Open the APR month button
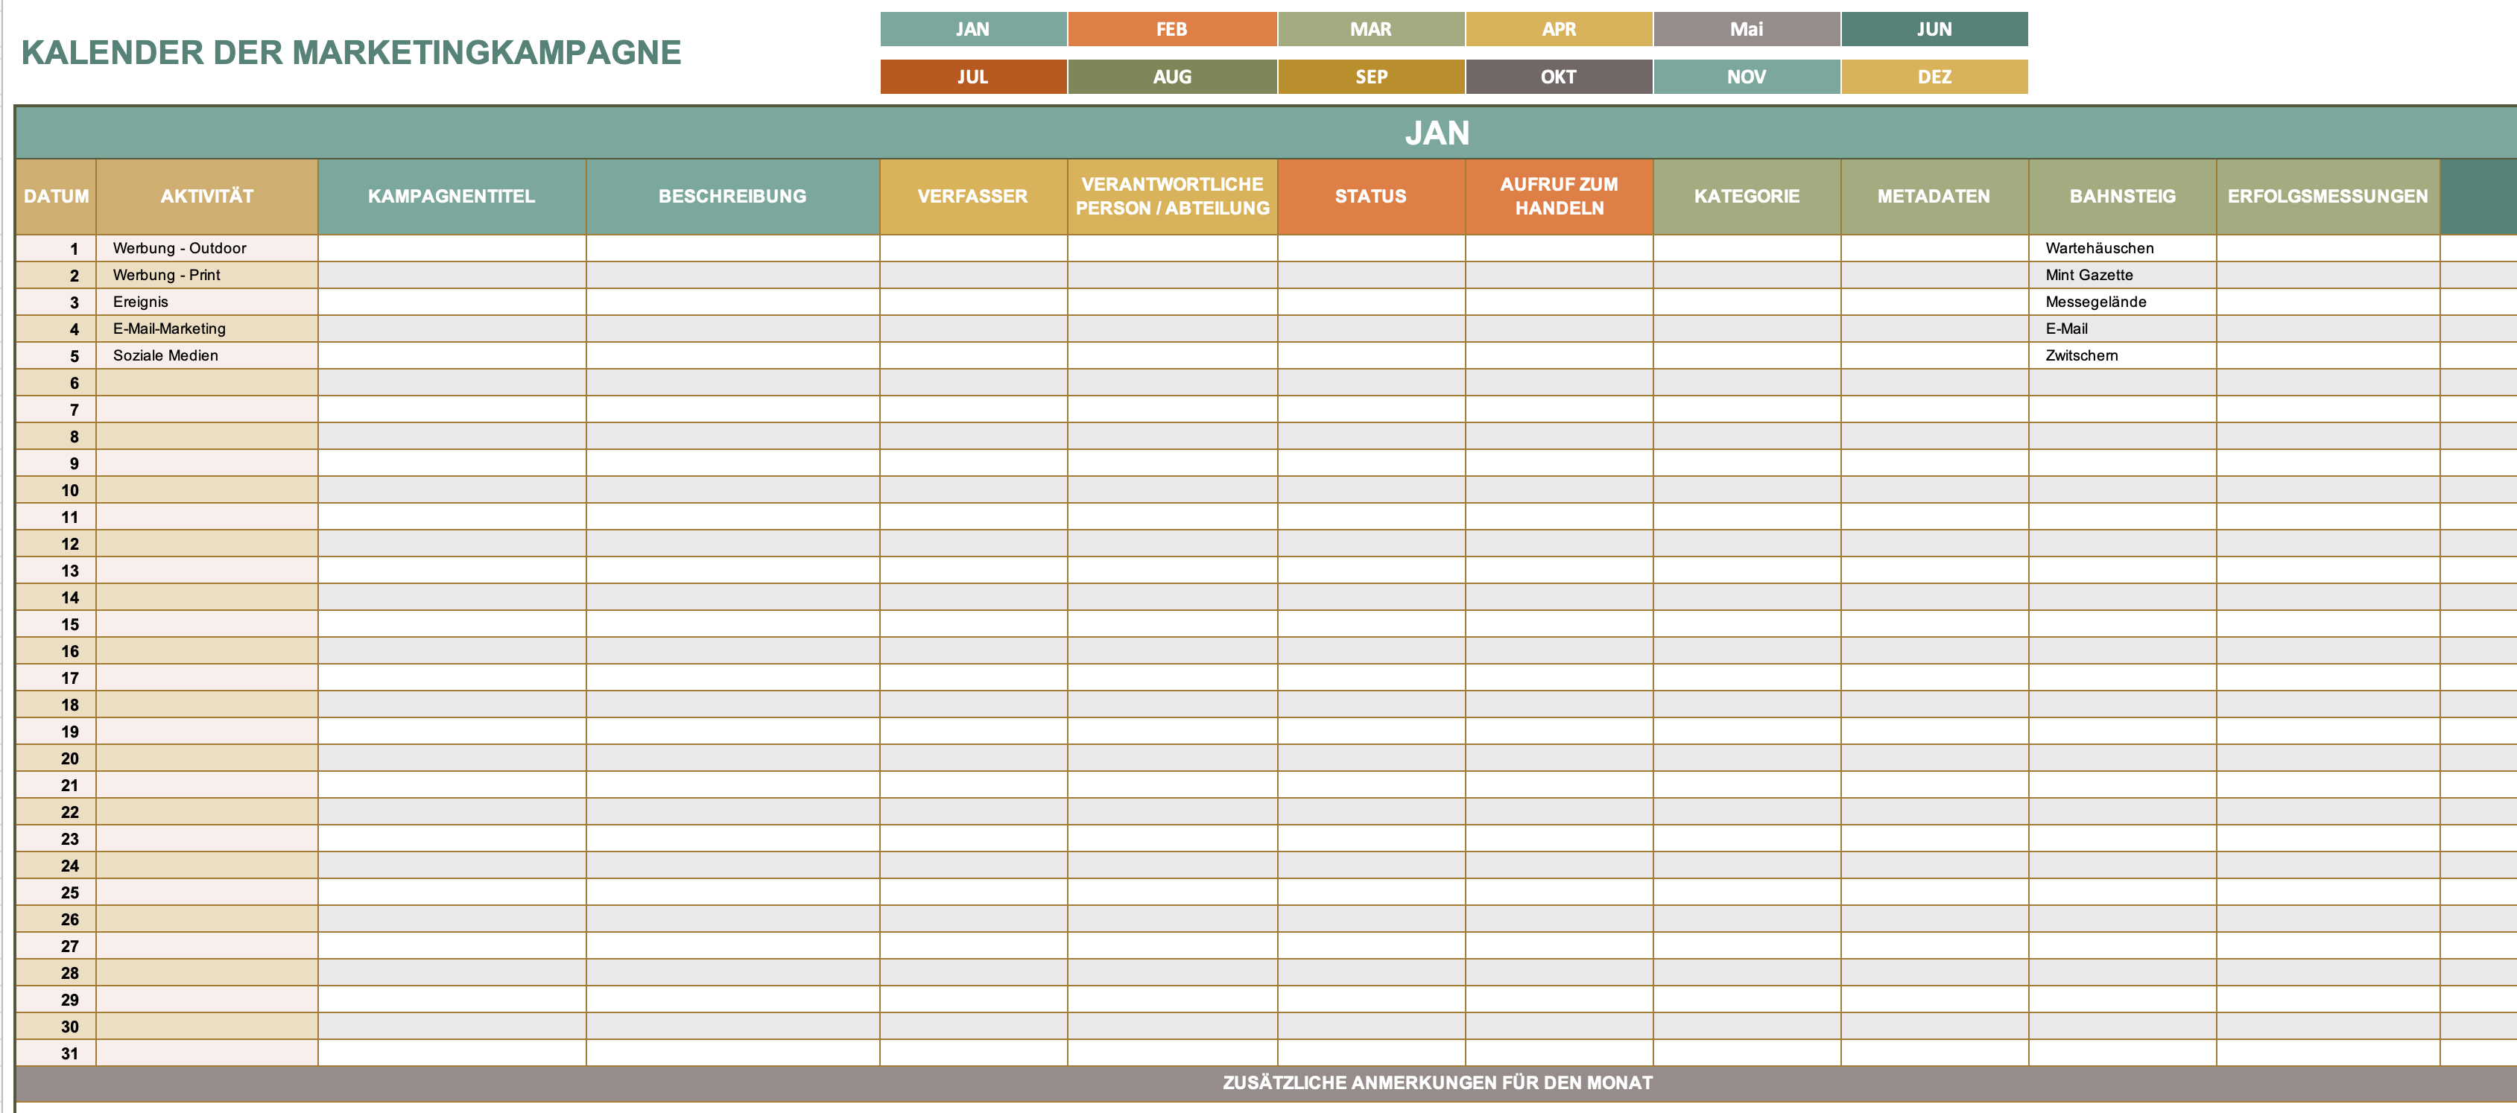The width and height of the screenshot is (2517, 1113). (1559, 29)
